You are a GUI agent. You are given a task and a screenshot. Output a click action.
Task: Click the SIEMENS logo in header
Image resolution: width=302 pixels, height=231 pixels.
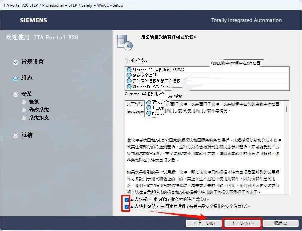(x=33, y=20)
